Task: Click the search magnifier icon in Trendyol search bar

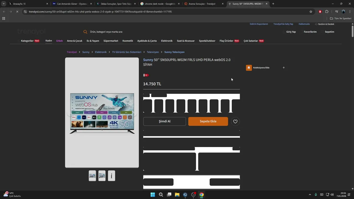Action: tap(85, 32)
